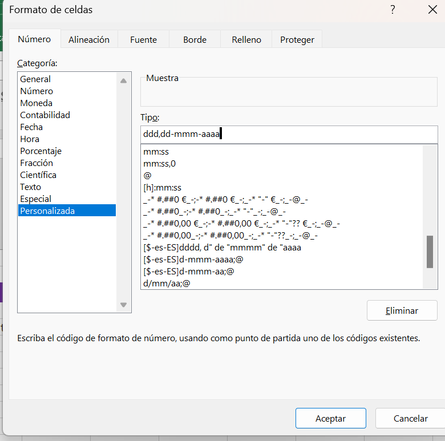Screen dimensions: 445x441
Task: Click the format list scrollbar thumb
Action: click(430, 252)
